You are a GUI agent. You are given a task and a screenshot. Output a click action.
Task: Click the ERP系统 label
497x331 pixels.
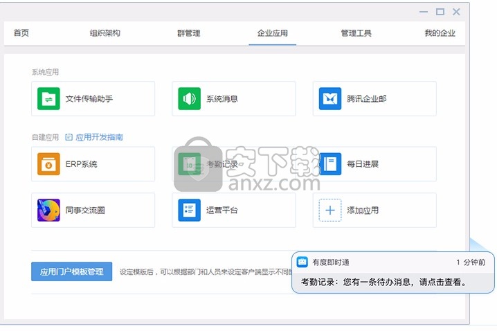(x=82, y=164)
